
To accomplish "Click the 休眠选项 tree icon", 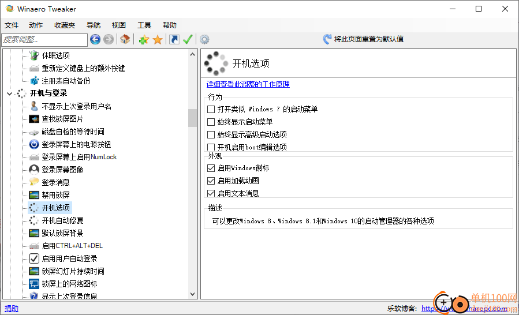I will click(34, 55).
